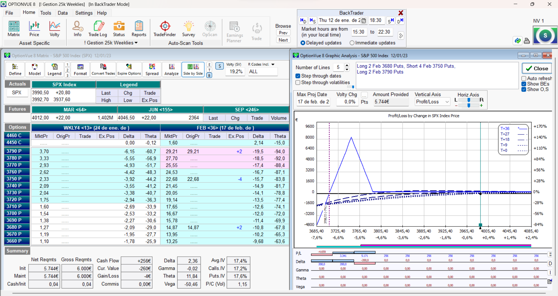Click the Close button in Graphic Analysis
This screenshot has width=558, height=296.
pyautogui.click(x=537, y=68)
